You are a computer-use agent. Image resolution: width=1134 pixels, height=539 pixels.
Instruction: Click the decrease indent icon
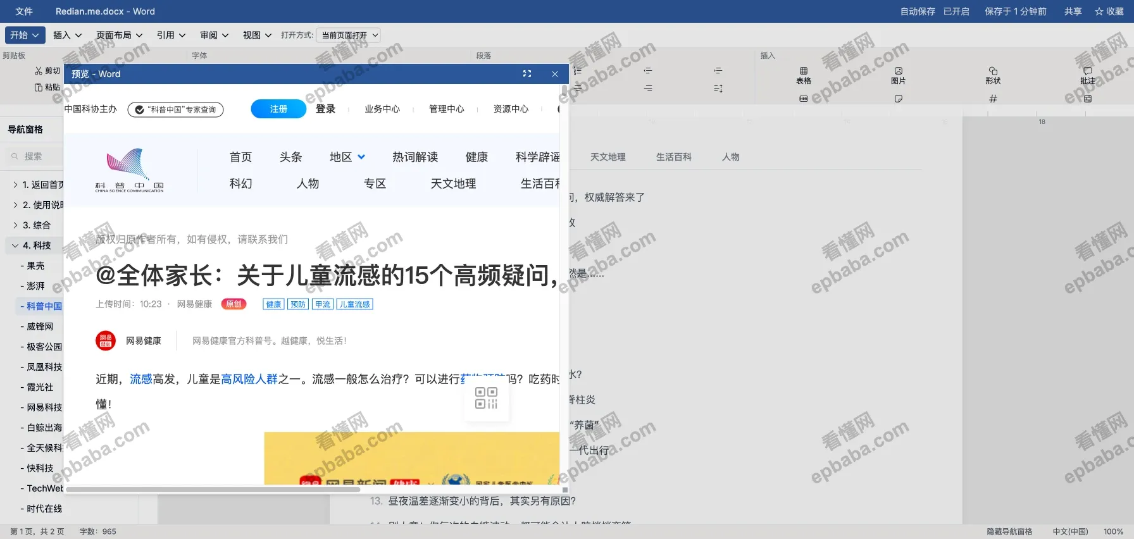click(x=648, y=71)
